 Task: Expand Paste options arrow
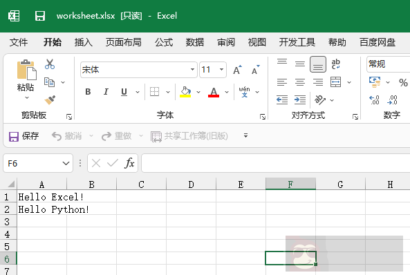pos(27,97)
